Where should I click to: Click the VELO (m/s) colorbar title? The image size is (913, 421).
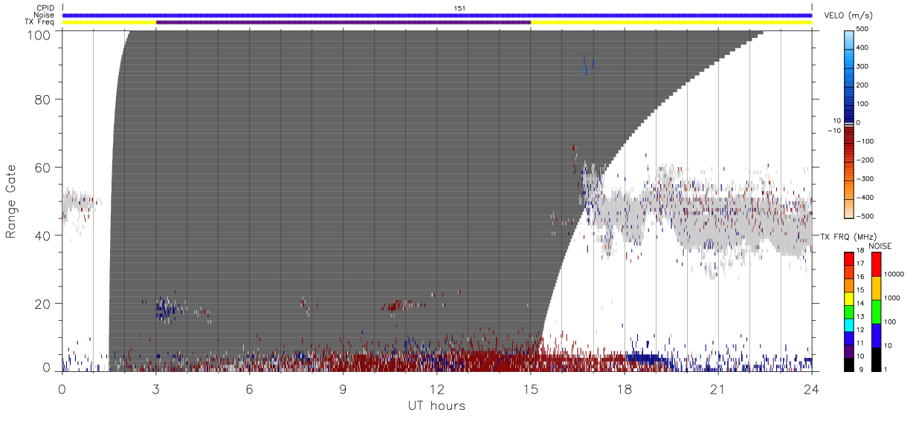click(849, 16)
